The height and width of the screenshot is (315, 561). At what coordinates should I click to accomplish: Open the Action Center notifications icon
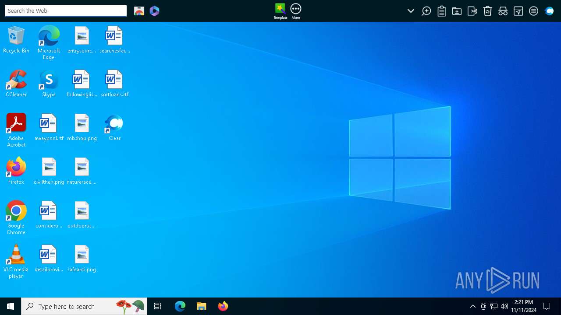[x=547, y=306]
